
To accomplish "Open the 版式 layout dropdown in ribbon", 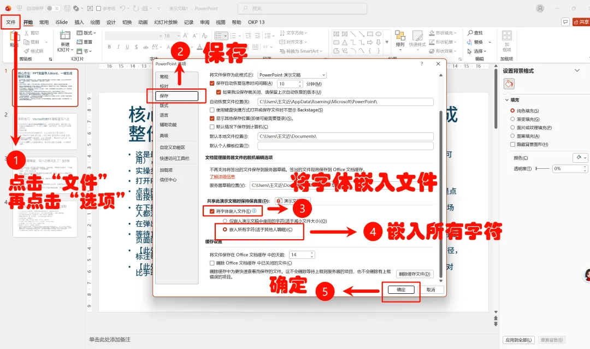I will 86,33.
